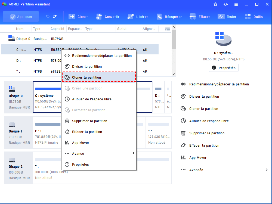Choose Diviser la partition in context menu
The height and width of the screenshot is (204, 272).
click(x=99, y=67)
